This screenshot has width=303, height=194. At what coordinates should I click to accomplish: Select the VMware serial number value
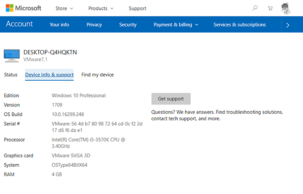97,127
